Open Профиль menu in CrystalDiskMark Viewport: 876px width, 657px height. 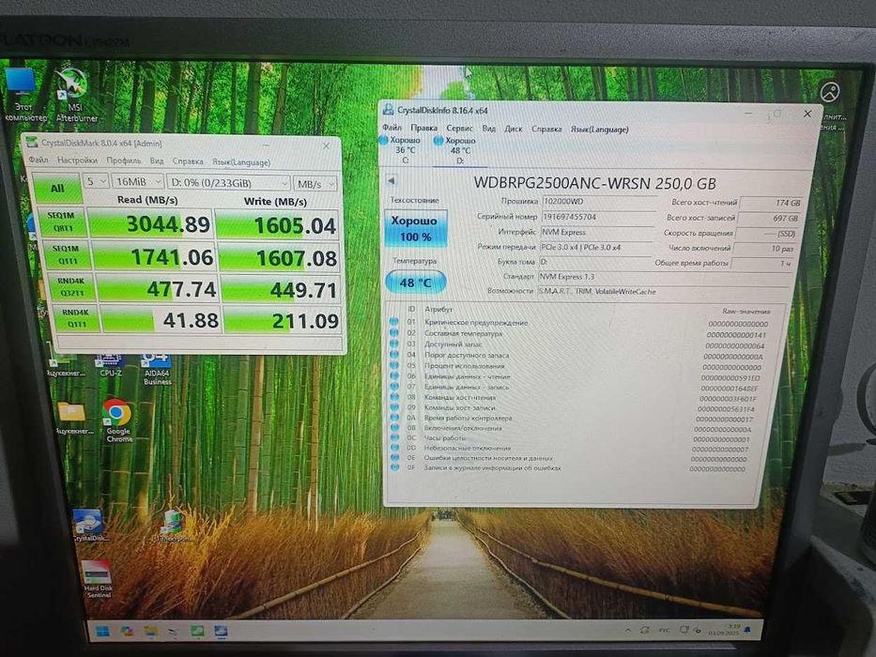(x=124, y=160)
